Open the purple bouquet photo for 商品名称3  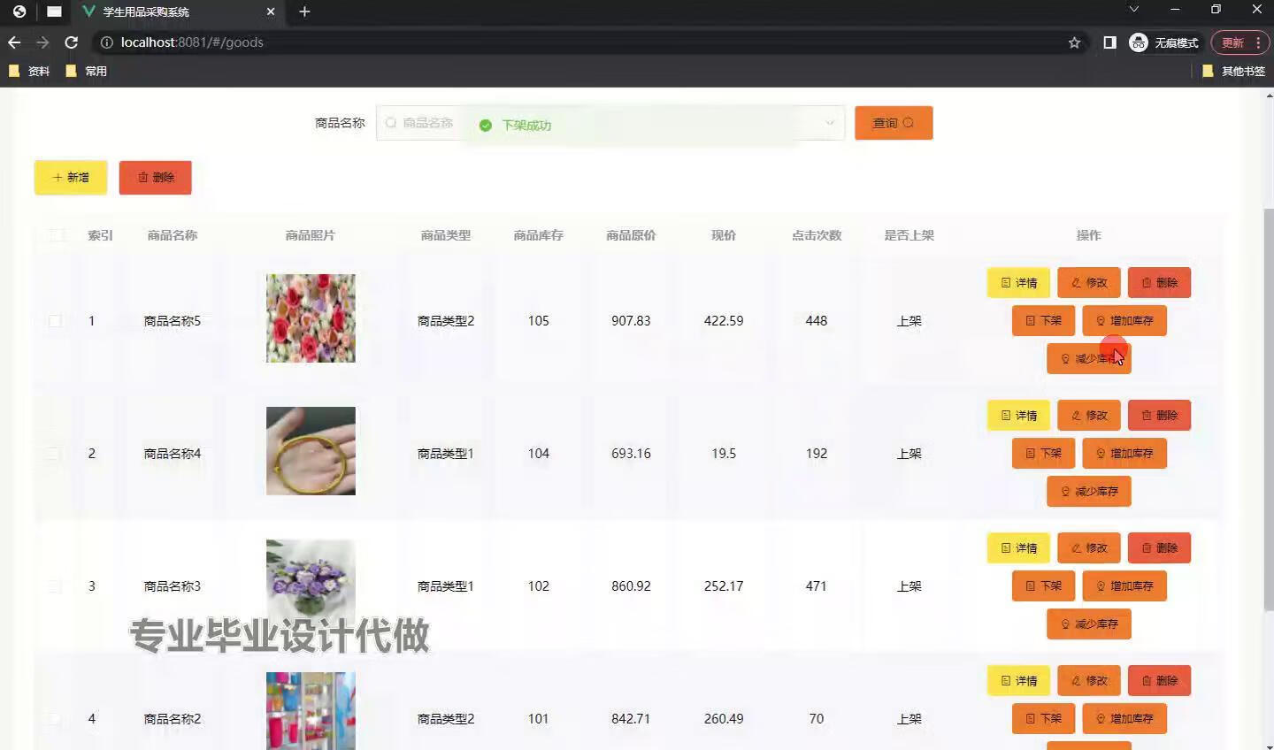pos(311,584)
